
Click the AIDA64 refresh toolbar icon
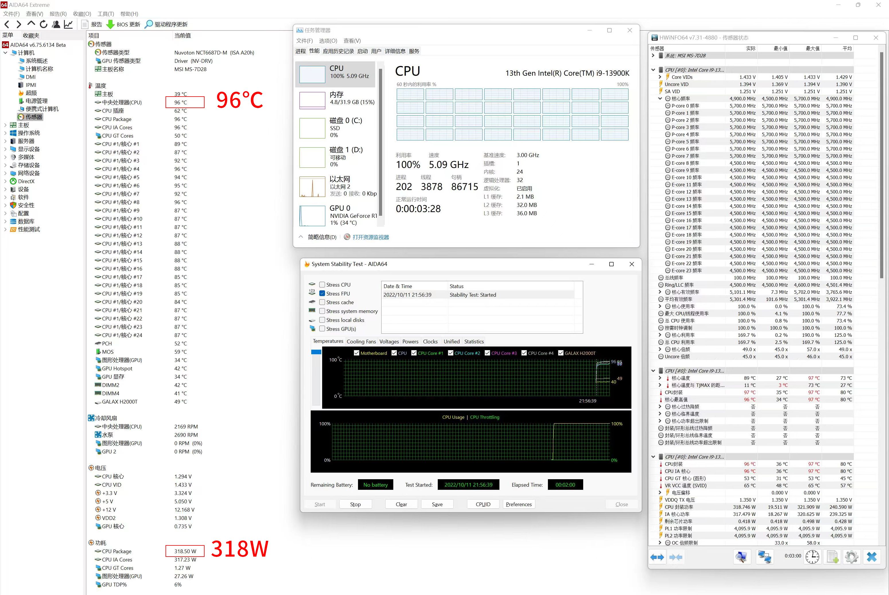[x=44, y=24]
